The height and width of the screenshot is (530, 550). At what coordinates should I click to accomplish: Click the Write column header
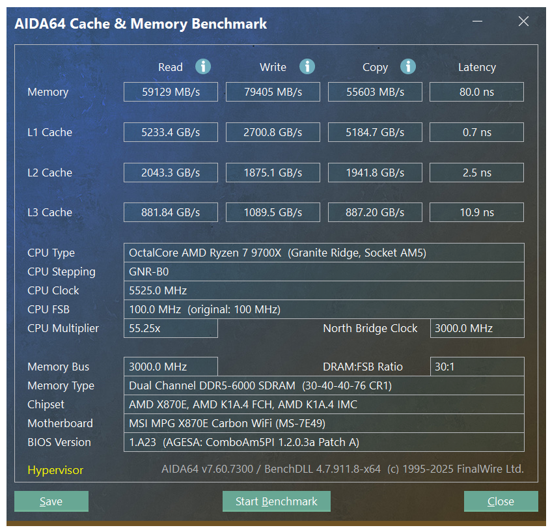pos(273,67)
